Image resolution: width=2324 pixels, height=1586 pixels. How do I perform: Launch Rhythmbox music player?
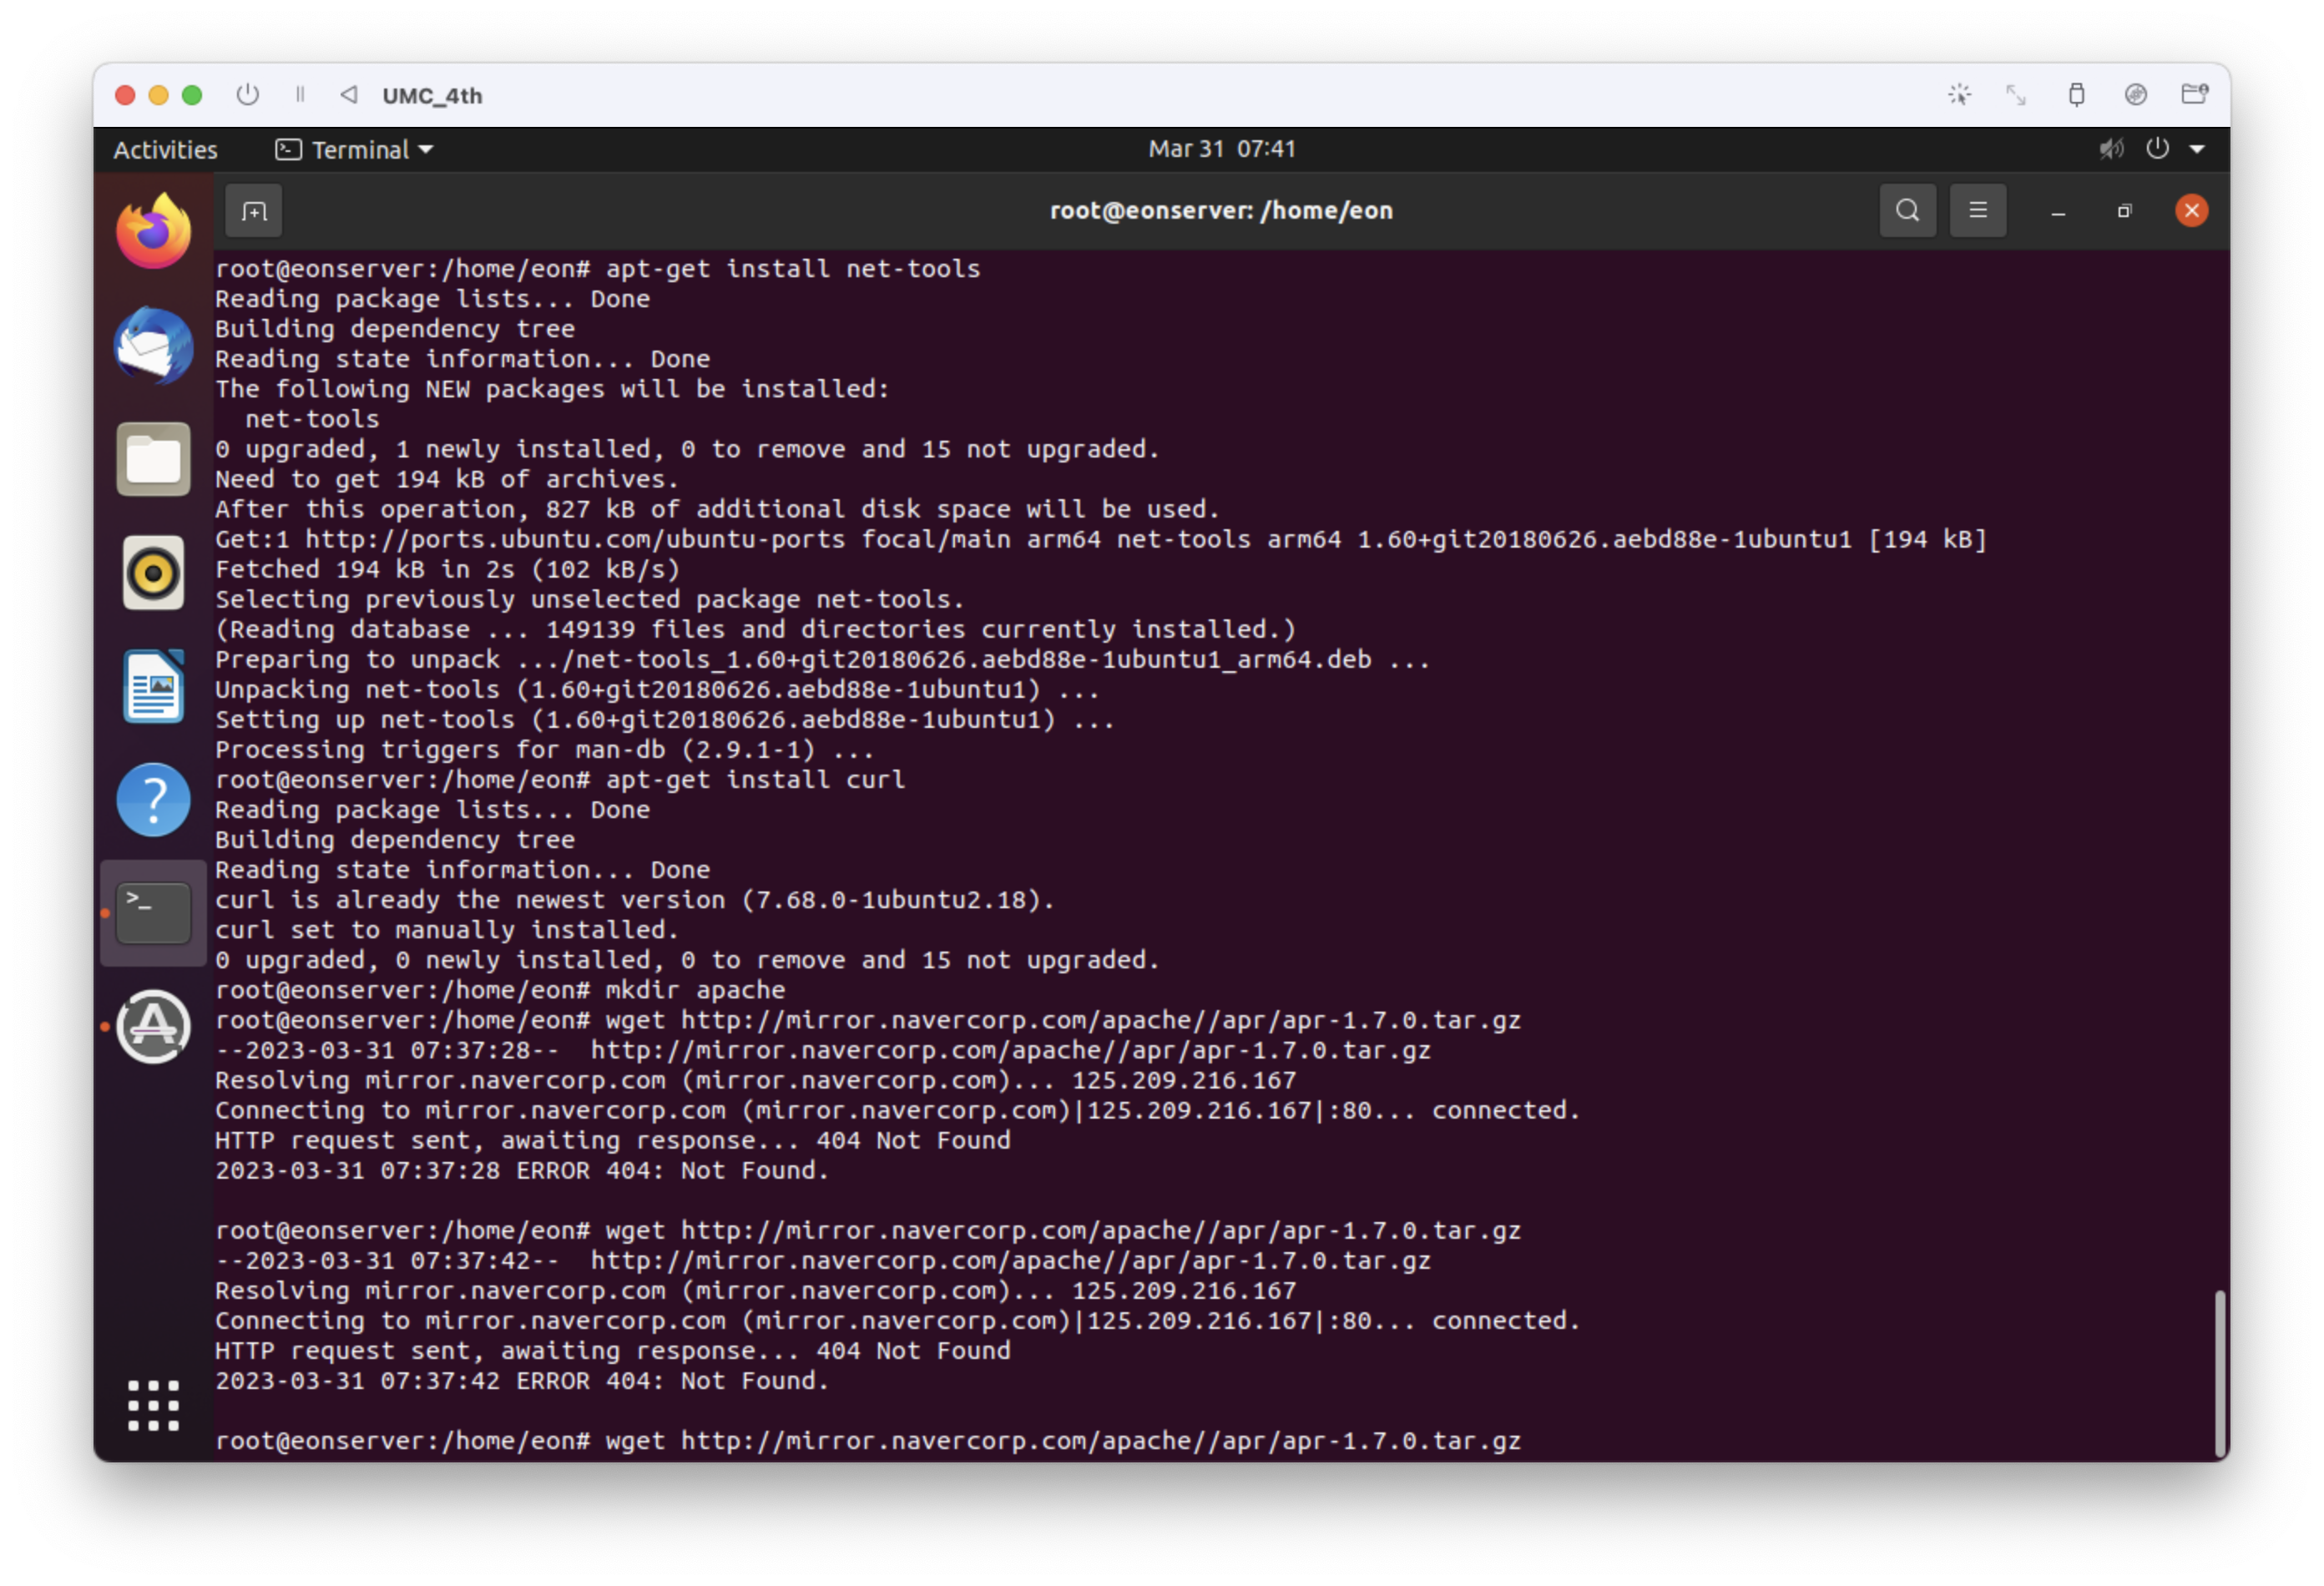click(153, 573)
